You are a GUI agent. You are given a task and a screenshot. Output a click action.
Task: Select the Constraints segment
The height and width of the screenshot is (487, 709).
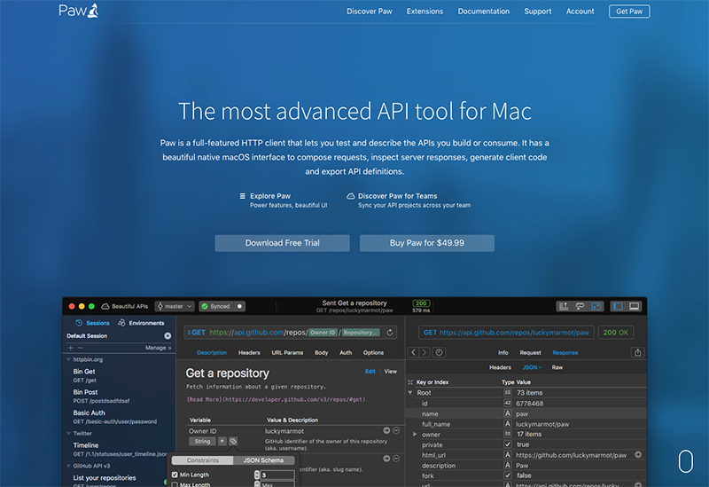coord(203,460)
